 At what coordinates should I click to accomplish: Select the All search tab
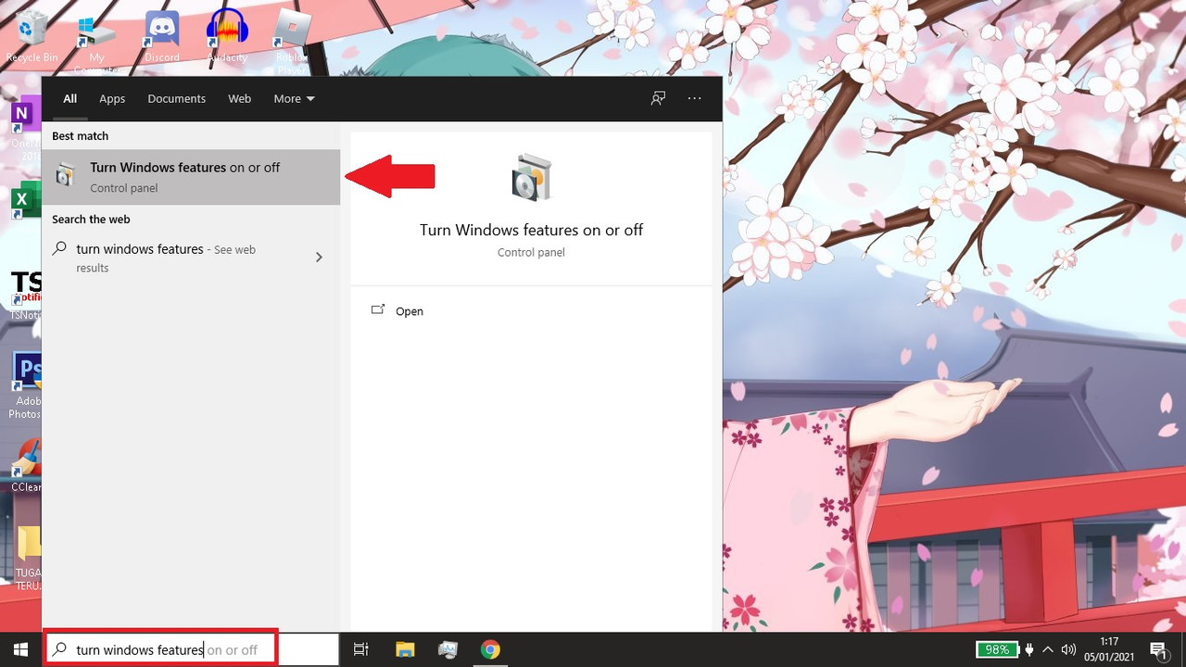pos(69,98)
